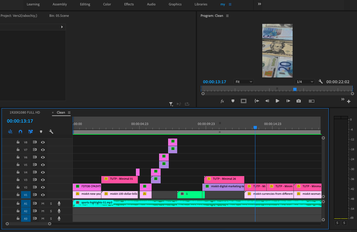The image size is (357, 232).
Task: Toggle global FX mute in monitor
Action: coord(222,101)
